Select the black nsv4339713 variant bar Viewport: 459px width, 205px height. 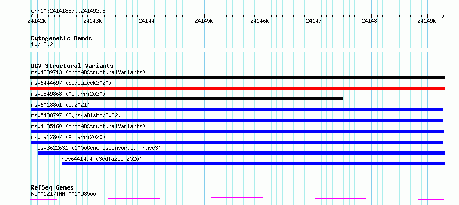point(237,77)
